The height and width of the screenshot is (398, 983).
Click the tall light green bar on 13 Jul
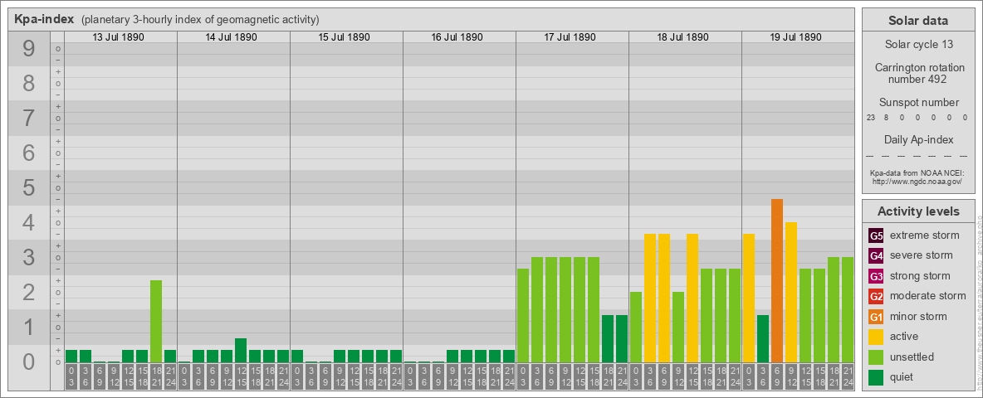(156, 321)
